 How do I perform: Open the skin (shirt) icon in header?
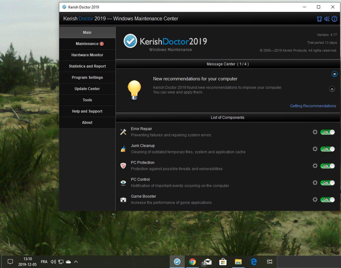click(x=319, y=19)
